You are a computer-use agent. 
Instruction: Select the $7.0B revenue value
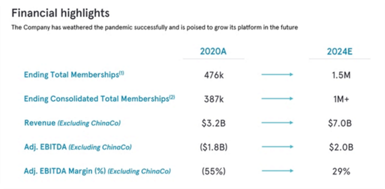point(339,123)
